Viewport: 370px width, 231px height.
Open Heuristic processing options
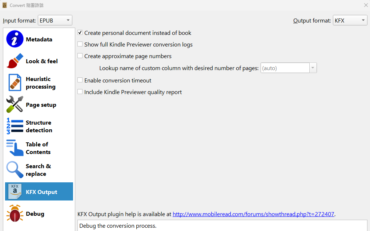pyautogui.click(x=39, y=83)
